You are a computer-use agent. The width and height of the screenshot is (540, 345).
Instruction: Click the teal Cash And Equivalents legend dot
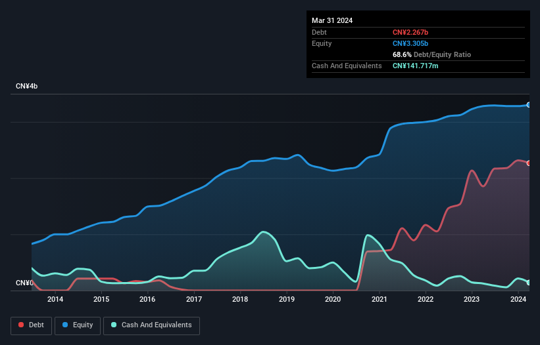114,325
